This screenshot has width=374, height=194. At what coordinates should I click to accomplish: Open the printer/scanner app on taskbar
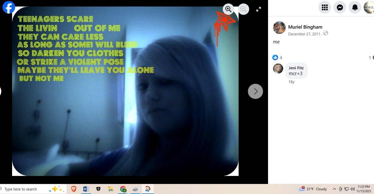tap(135, 189)
